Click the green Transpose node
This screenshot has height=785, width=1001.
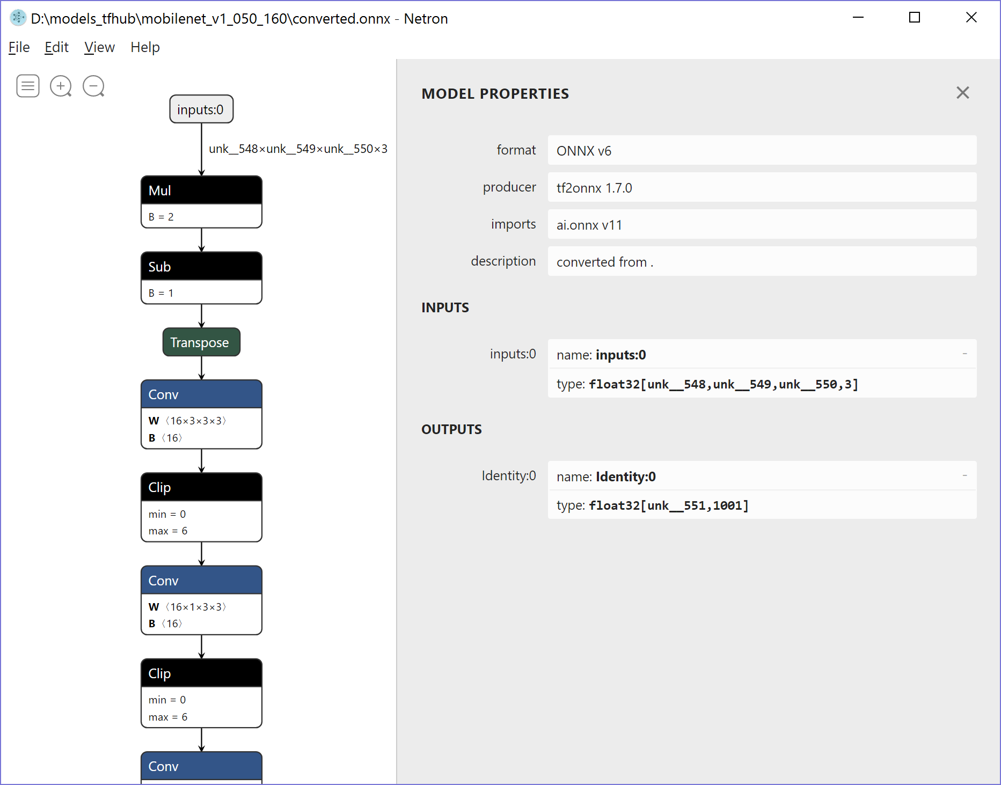201,342
